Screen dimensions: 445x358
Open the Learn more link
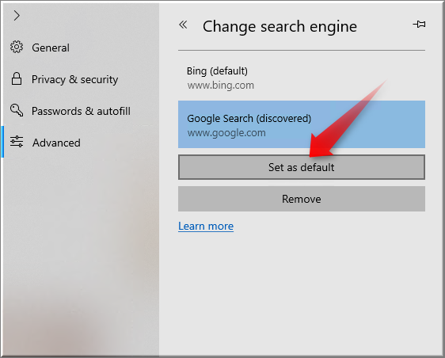[206, 227]
